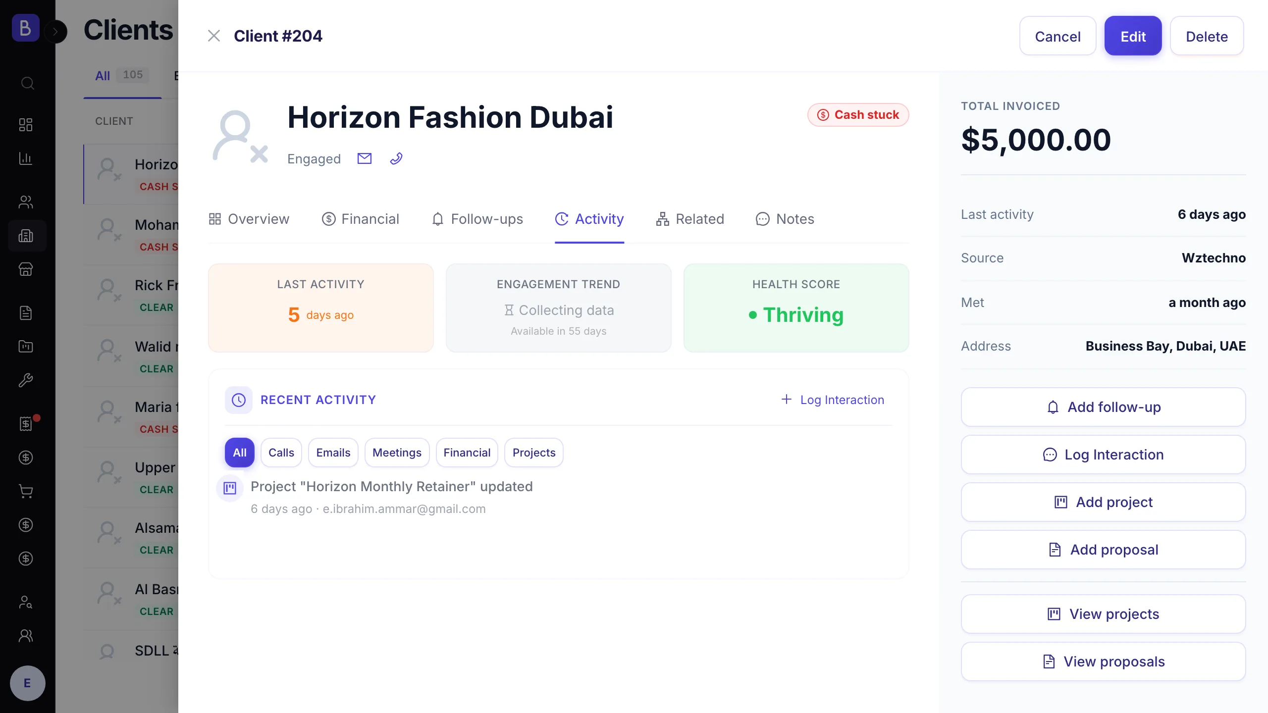Open search from the sidebar magnifier icon
Screen dimensions: 1268x713
[27, 83]
